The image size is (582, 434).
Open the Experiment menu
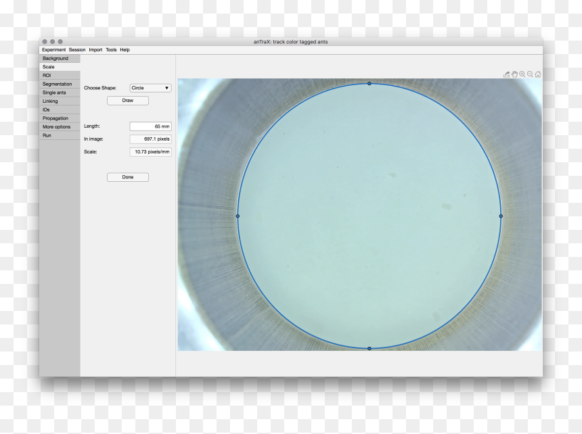(x=54, y=49)
